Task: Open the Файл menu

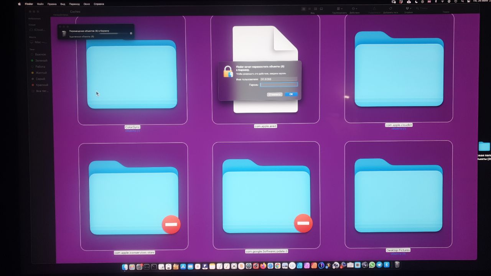Action: pyautogui.click(x=40, y=4)
